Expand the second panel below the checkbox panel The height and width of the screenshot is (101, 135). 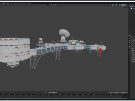[x=132, y=54]
